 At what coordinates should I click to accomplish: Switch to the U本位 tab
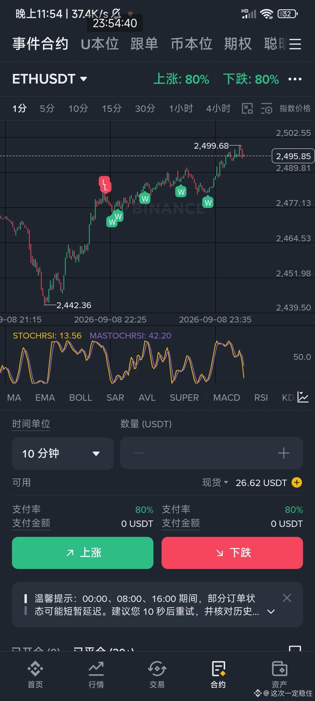tap(99, 44)
